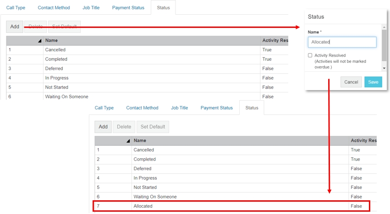Click the sort triangle in the lower table header

coord(128,141)
